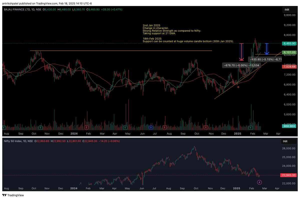
Task: Click the bold 2025 label on the upper time axis
Action: click(237, 134)
